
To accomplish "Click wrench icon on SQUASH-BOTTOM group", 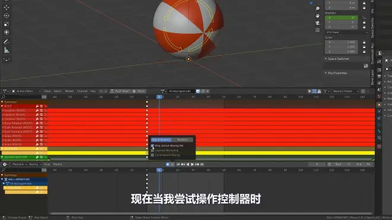I will coord(37,157).
